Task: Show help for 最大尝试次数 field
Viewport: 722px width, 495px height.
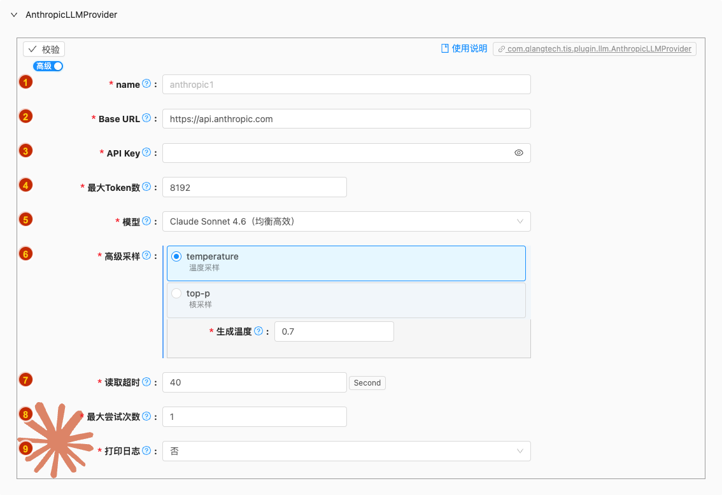Action: [146, 416]
